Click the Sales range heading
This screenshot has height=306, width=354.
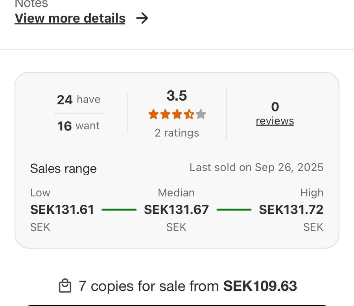pos(63,169)
